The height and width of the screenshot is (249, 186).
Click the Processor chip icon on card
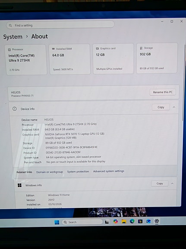9,50
